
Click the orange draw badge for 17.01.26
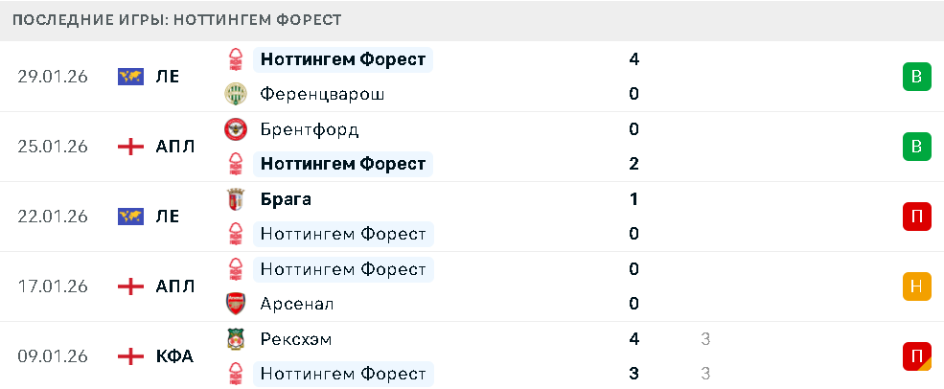point(917,286)
